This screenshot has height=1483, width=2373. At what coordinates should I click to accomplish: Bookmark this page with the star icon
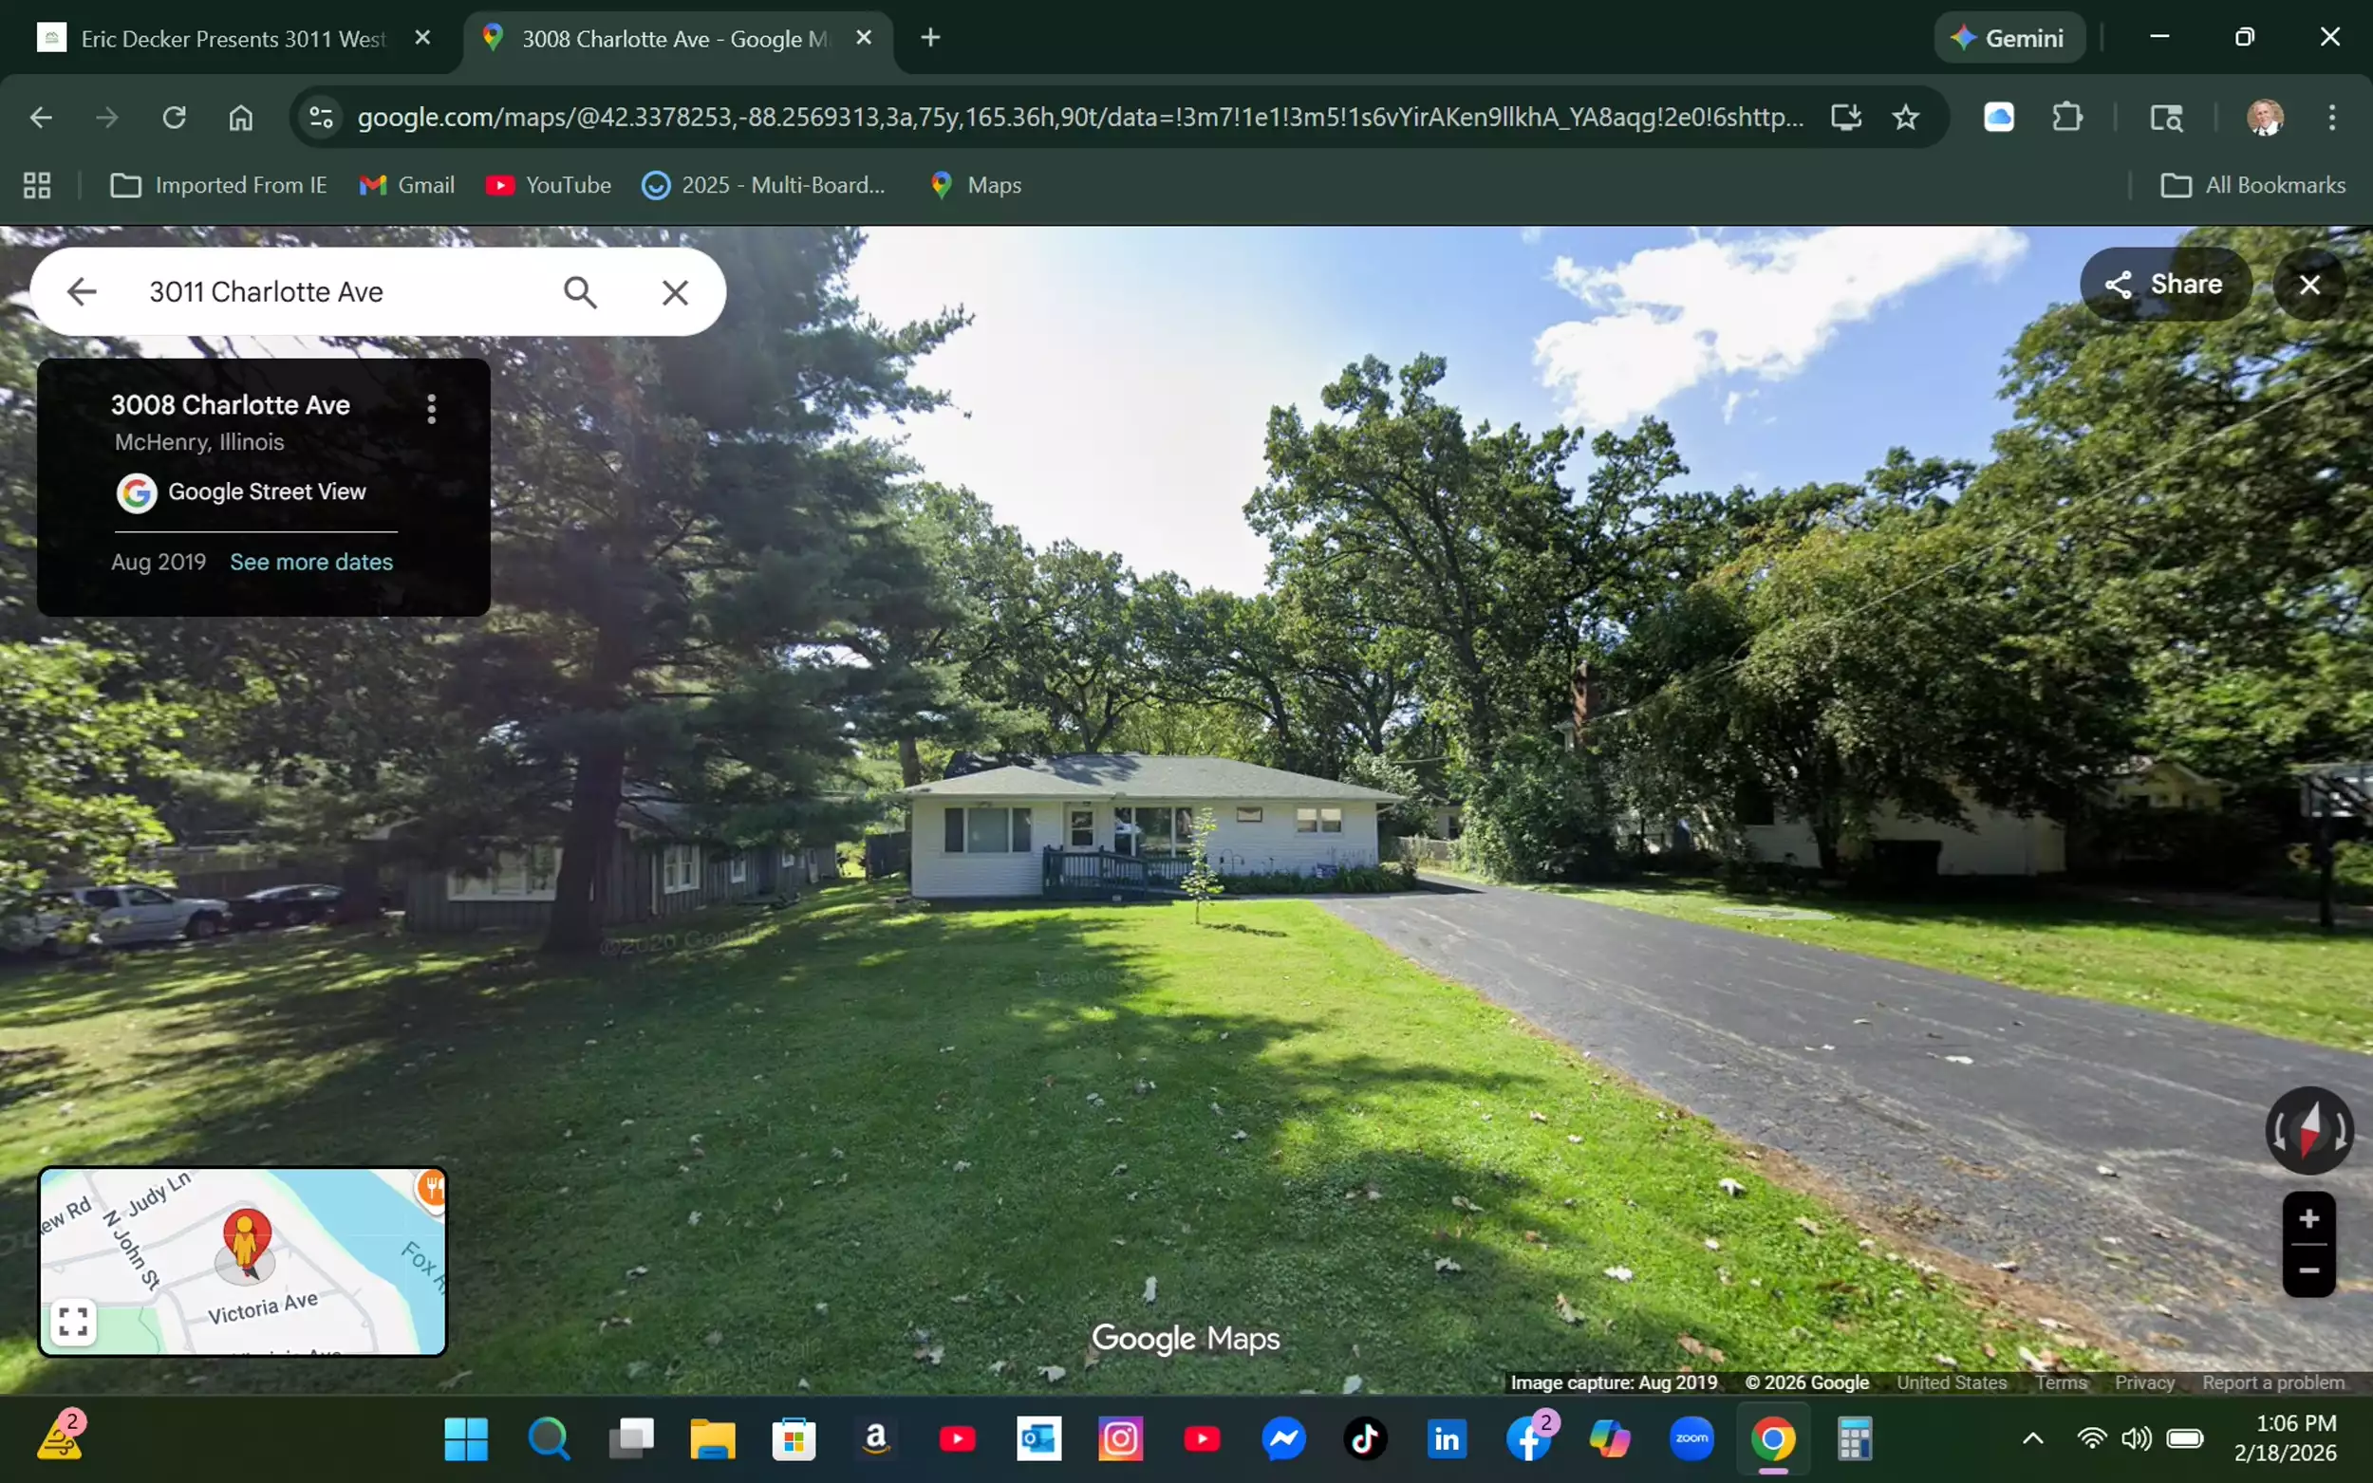coord(1905,118)
